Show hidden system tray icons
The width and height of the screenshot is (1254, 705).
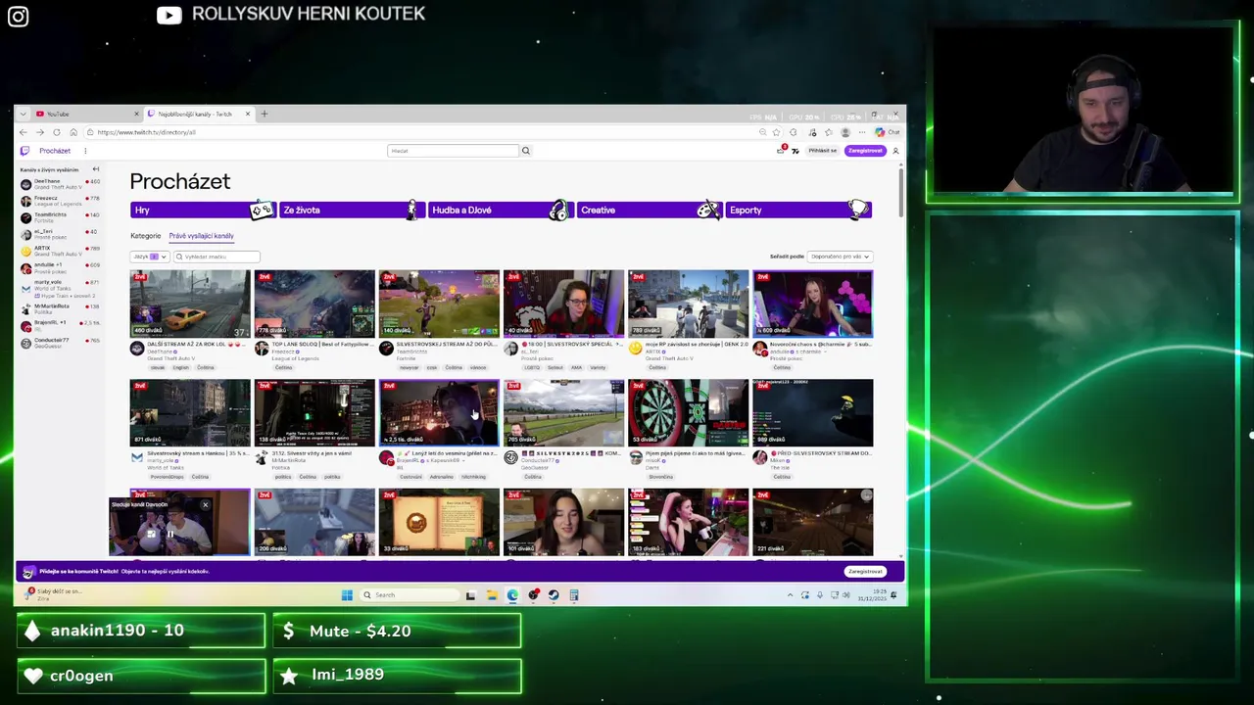(790, 594)
